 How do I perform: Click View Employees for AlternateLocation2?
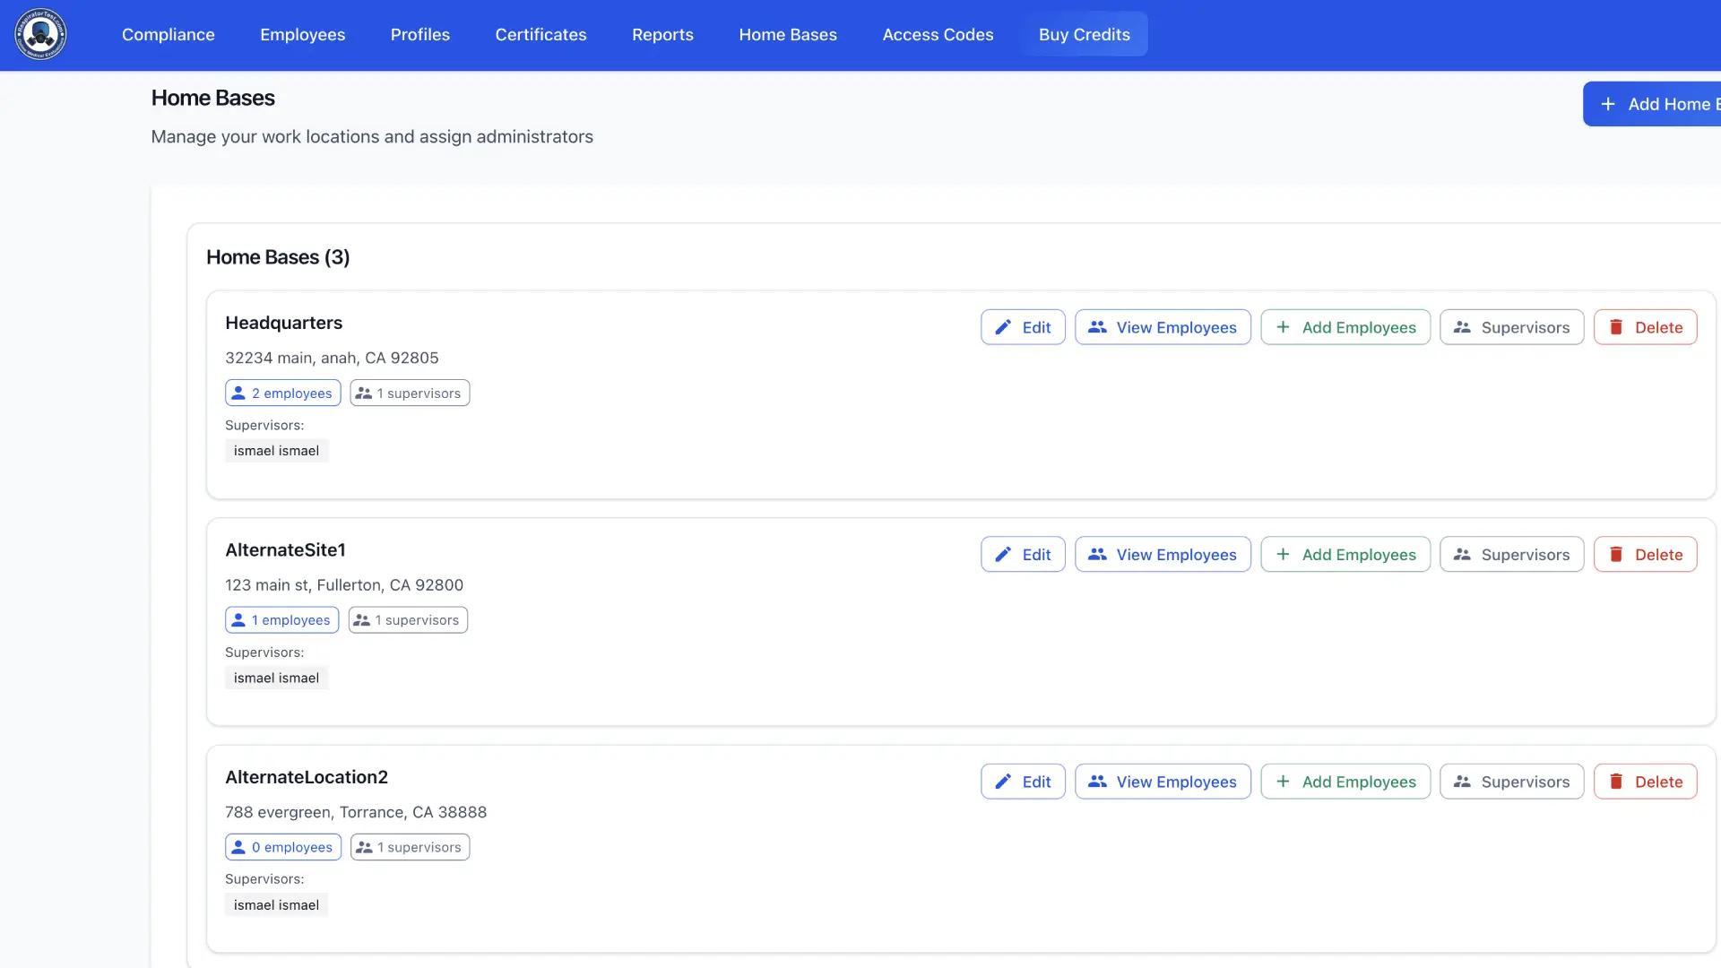pos(1163,781)
